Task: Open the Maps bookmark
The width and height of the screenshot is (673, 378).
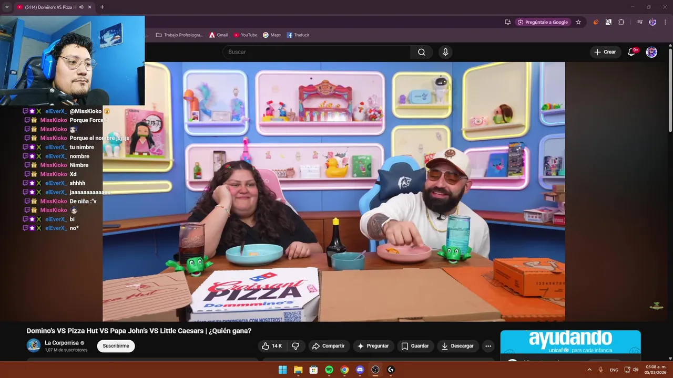Action: tap(272, 35)
